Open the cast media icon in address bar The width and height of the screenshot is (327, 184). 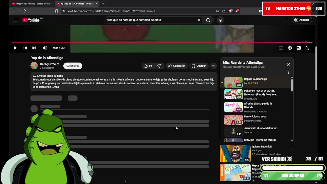(218, 11)
